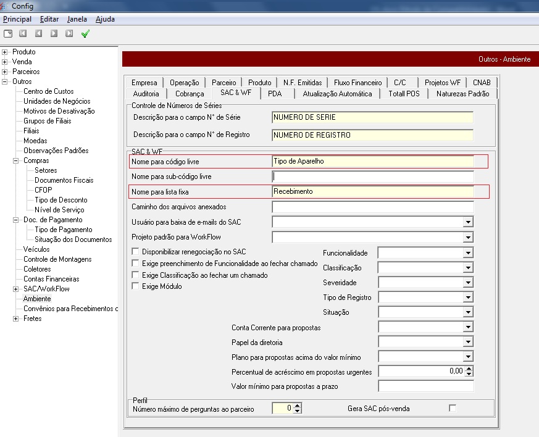Increase número máximo de perguntas spinner
The height and width of the screenshot is (437, 539).
[x=298, y=405]
